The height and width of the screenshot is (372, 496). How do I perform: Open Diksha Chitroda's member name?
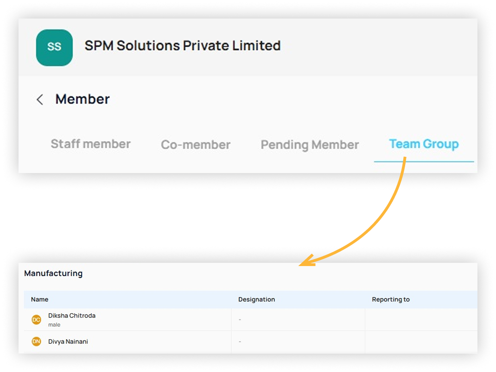(72, 316)
